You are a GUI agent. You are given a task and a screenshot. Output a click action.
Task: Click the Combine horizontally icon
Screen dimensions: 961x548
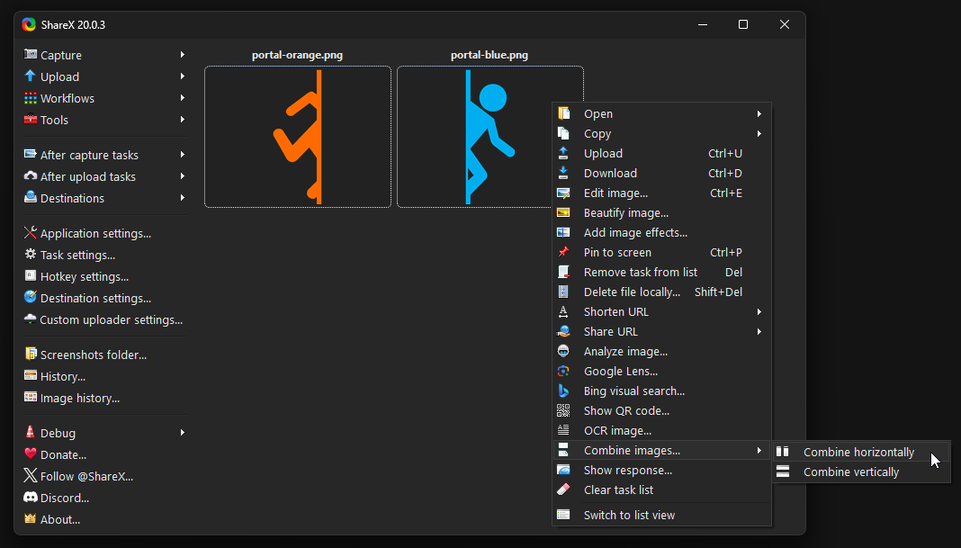tap(783, 452)
